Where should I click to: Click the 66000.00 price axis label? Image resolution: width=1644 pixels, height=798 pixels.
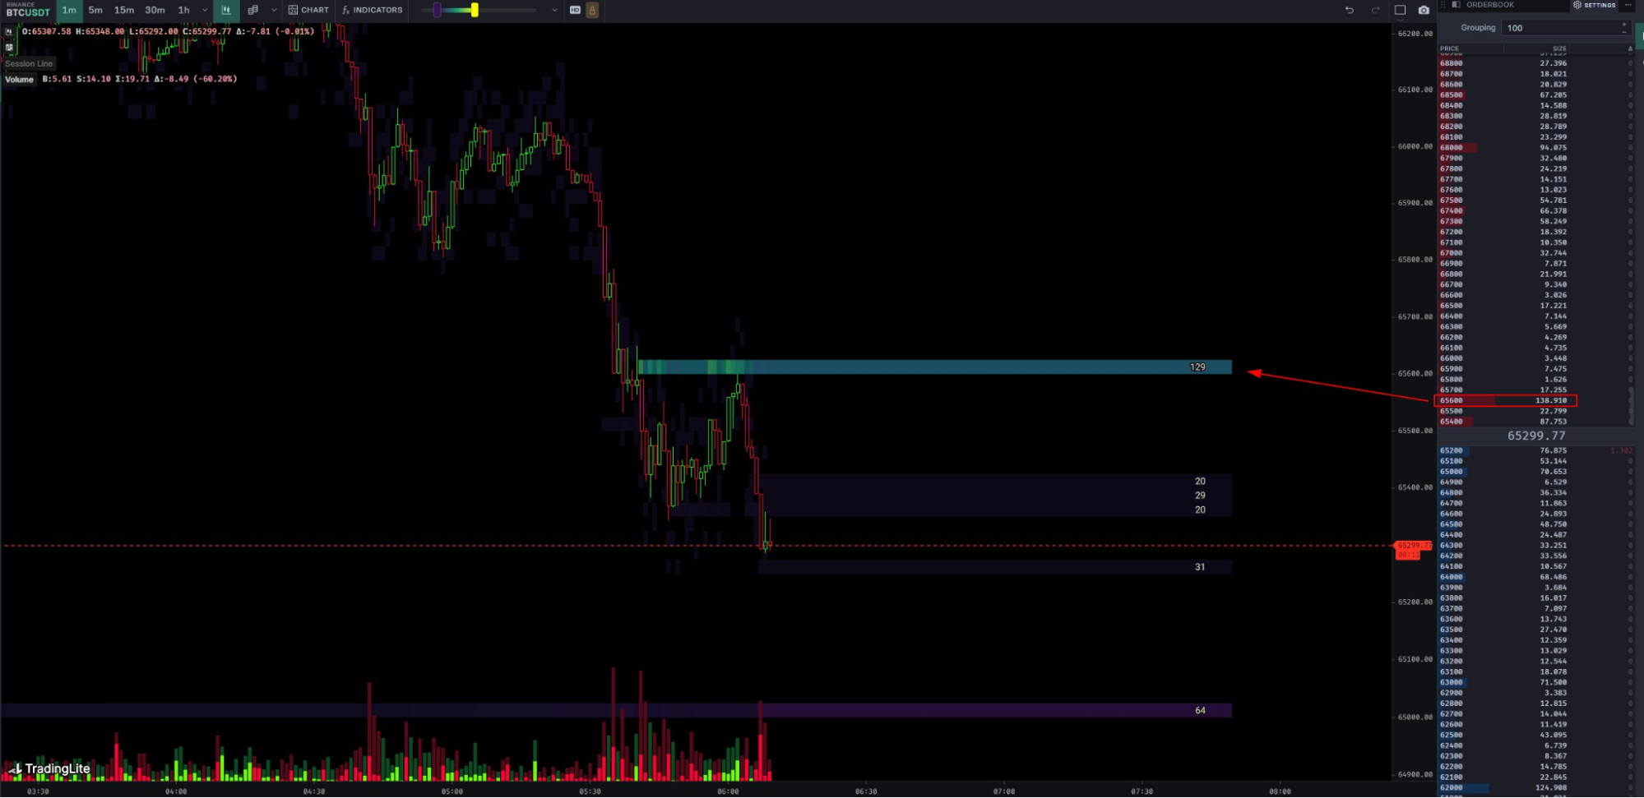tap(1415, 146)
